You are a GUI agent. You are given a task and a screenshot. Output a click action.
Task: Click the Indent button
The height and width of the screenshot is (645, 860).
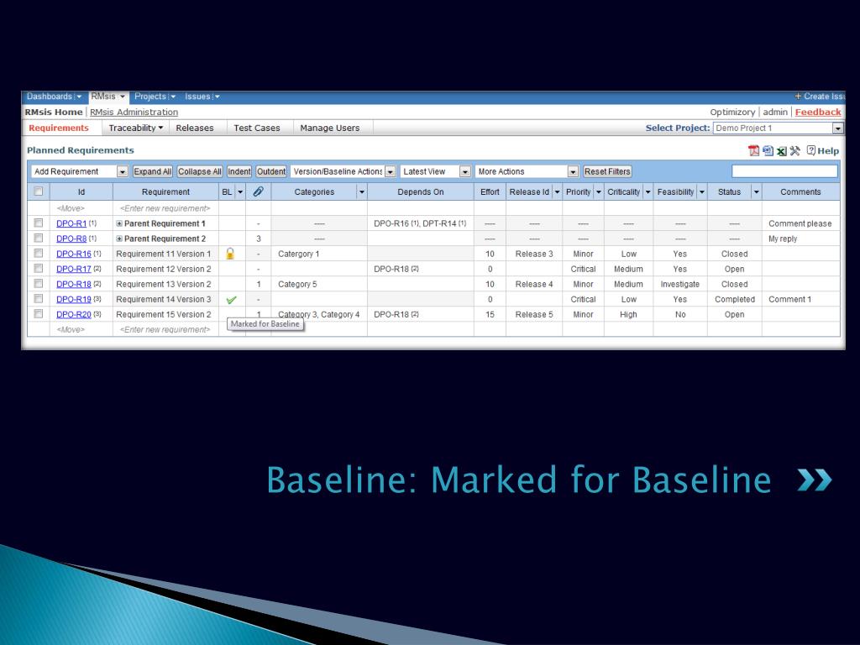pyautogui.click(x=239, y=171)
